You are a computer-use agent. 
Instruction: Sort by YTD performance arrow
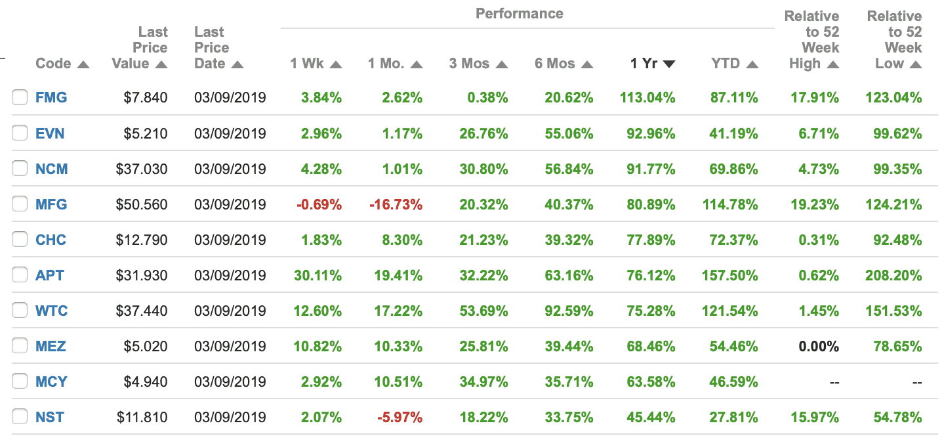tap(752, 64)
